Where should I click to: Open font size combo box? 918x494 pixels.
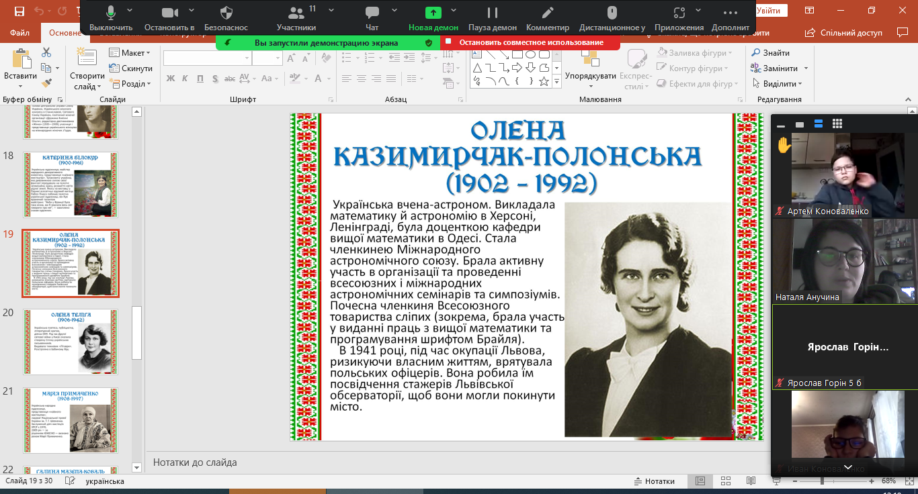267,58
